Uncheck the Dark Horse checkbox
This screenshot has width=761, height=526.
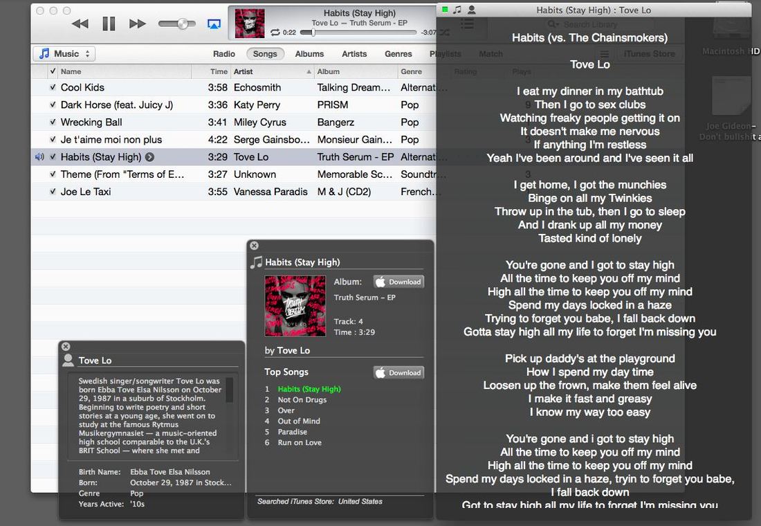pos(53,105)
